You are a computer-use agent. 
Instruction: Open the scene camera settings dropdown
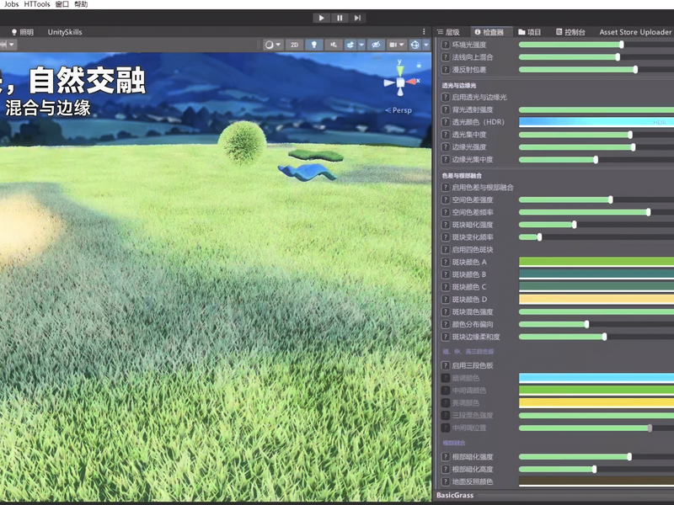click(396, 45)
